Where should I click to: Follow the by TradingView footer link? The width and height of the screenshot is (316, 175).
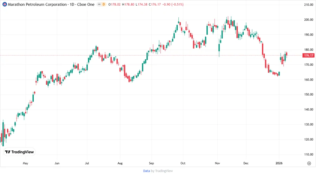click(162, 171)
